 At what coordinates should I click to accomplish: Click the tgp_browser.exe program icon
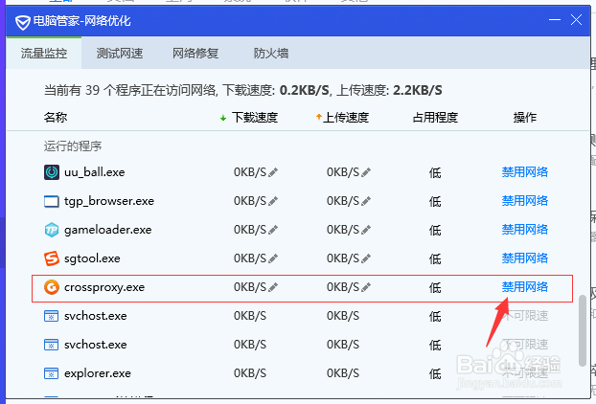[52, 201]
